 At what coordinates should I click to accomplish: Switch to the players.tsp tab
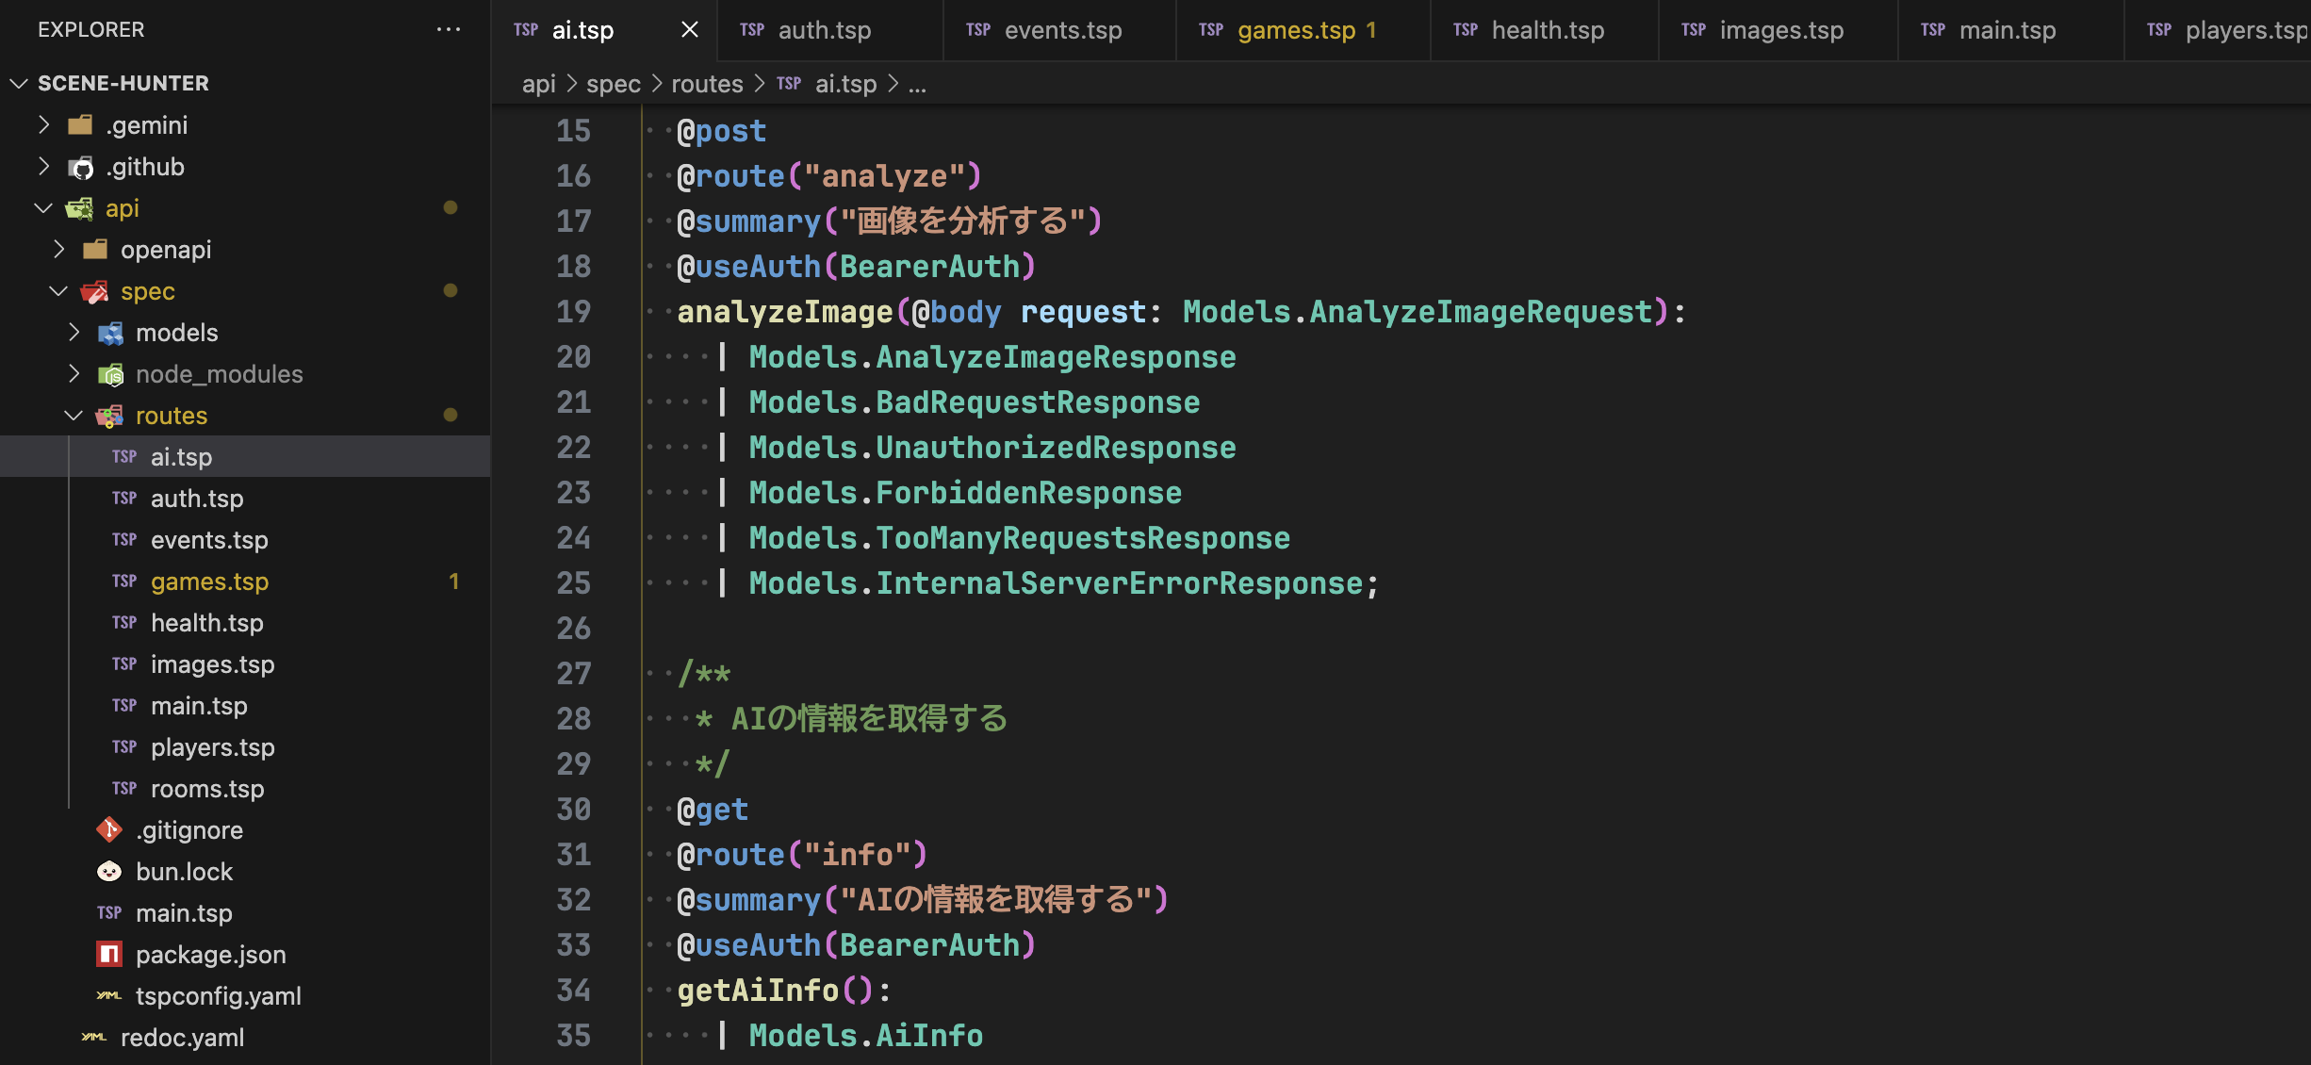[2219, 30]
